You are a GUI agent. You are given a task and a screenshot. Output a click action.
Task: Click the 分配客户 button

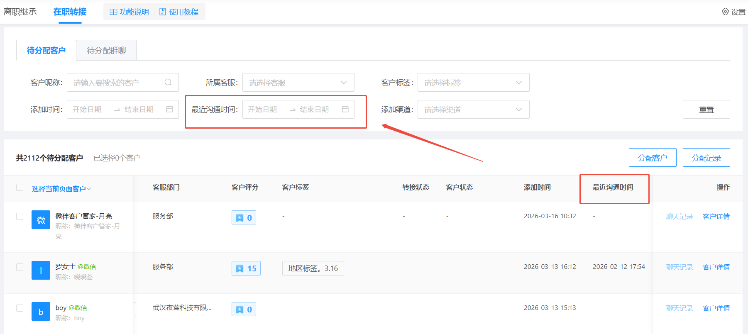point(652,158)
